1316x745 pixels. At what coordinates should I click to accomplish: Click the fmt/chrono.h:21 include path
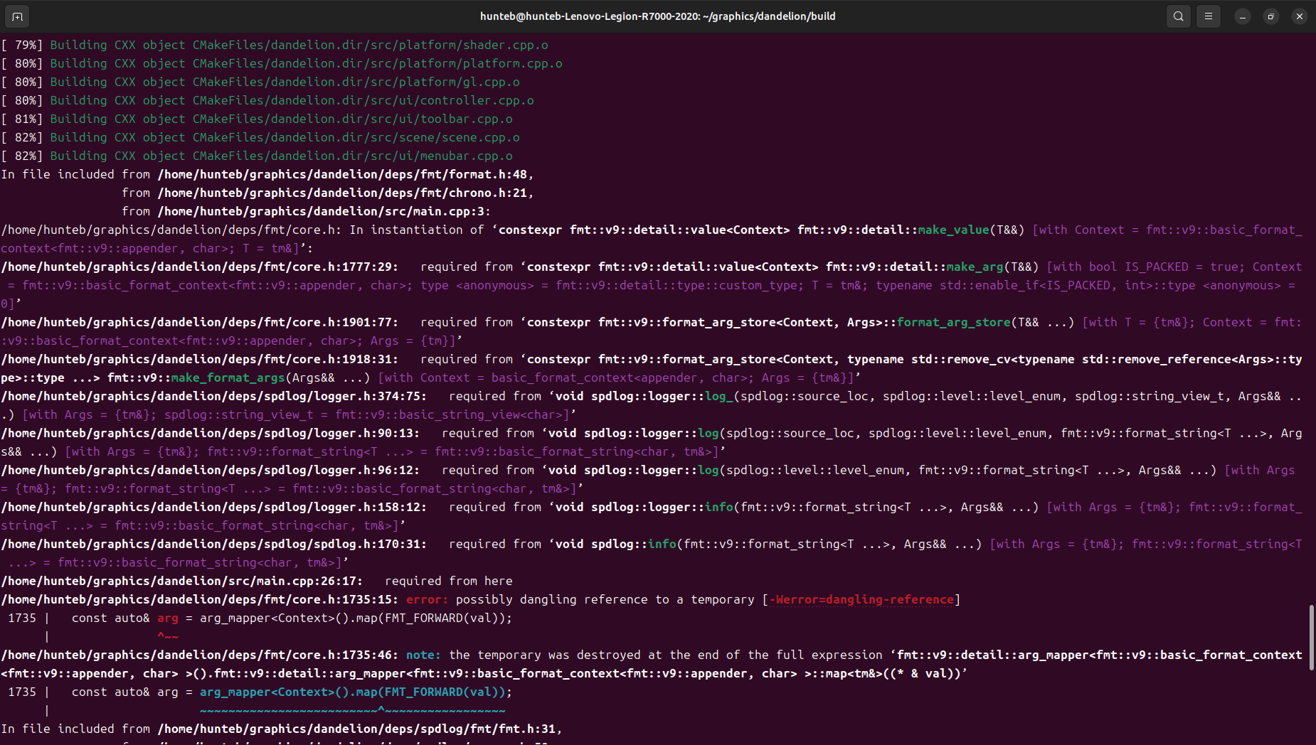(344, 193)
